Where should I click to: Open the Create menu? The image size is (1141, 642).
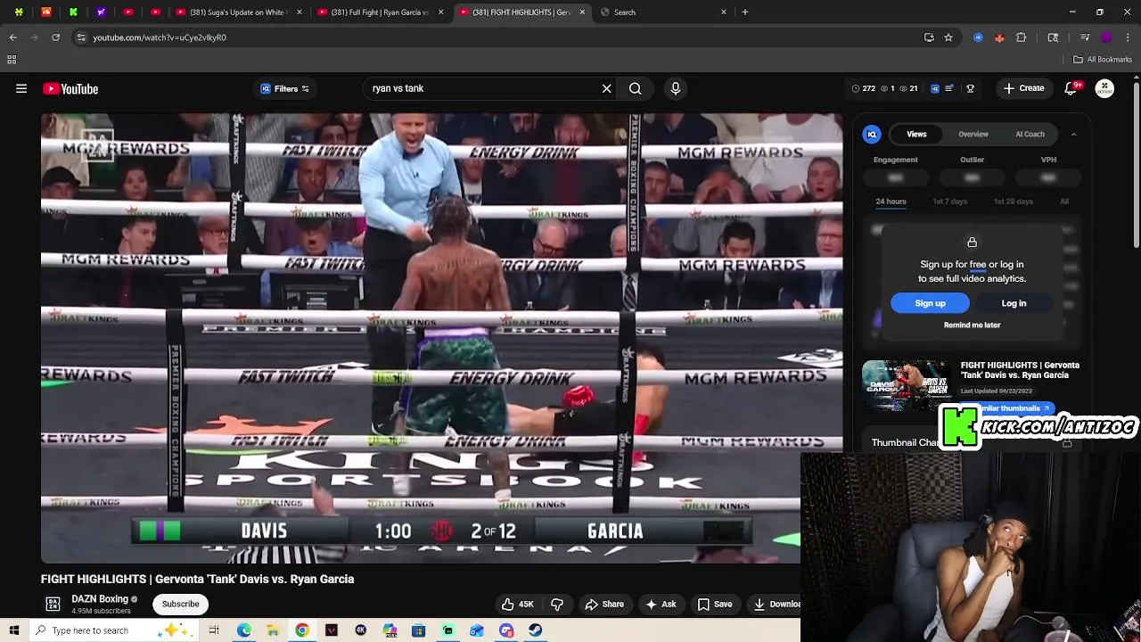click(x=1023, y=88)
